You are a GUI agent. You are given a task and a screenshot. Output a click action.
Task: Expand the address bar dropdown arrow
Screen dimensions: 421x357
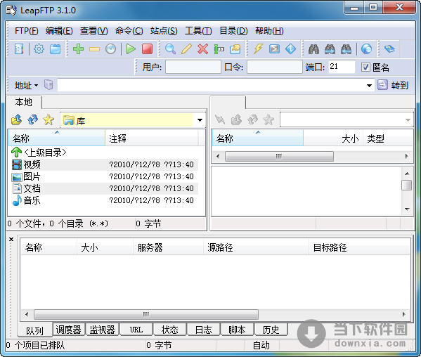pos(369,86)
